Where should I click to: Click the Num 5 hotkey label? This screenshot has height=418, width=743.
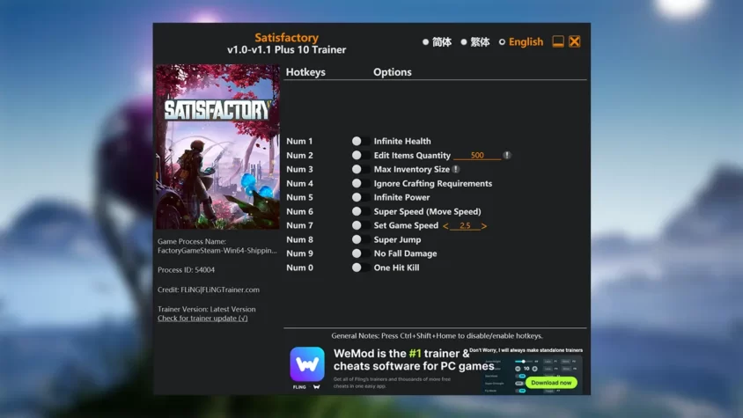tap(299, 197)
